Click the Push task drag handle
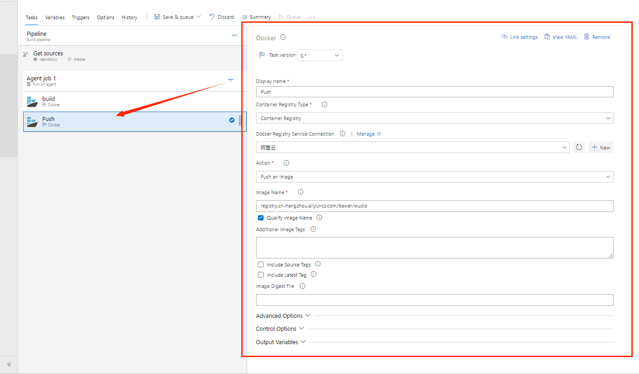Screen dimensions: 639x374 [240, 121]
